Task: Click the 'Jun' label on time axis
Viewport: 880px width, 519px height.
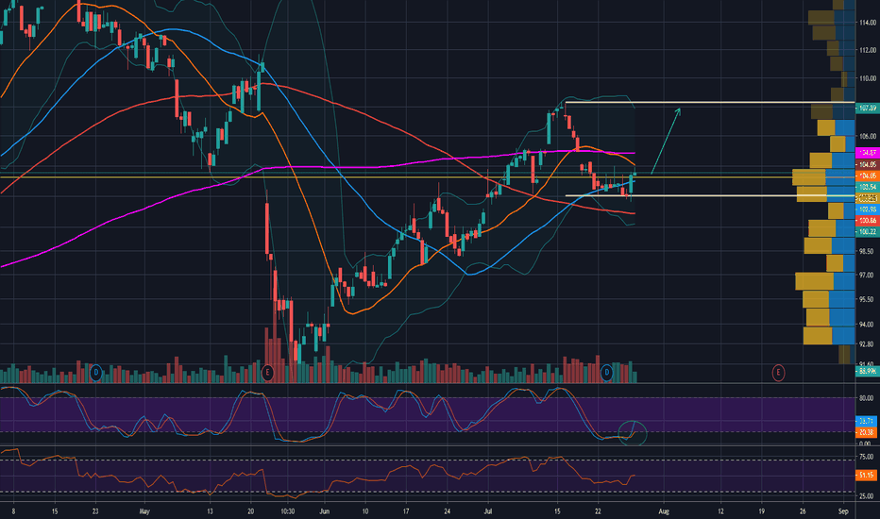Action: tap(324, 511)
